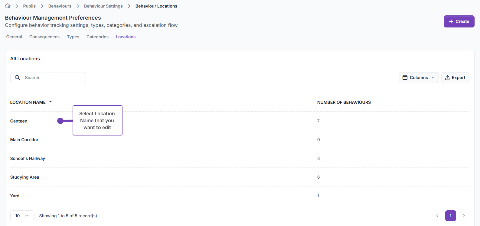Switch to the Types tab

tap(73, 37)
